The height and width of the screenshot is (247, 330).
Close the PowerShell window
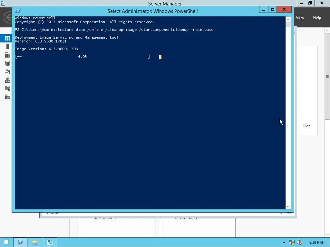coord(284,9)
